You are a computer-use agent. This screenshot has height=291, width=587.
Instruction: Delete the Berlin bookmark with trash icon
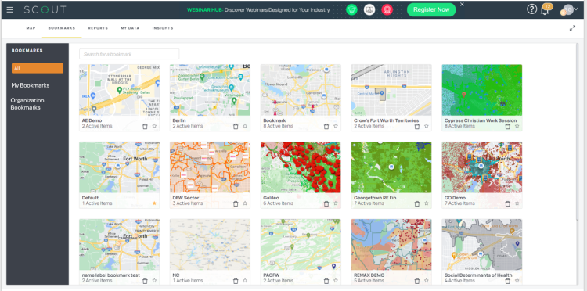click(x=236, y=127)
